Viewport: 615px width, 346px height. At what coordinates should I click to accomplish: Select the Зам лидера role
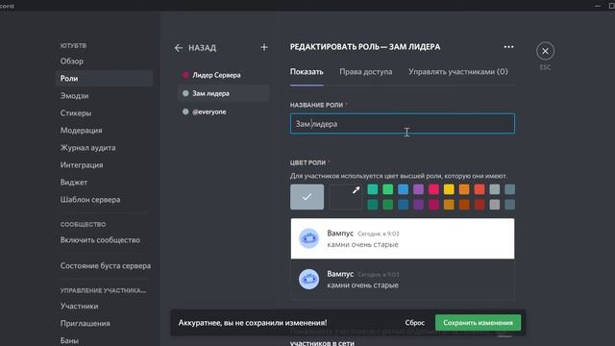pyautogui.click(x=224, y=93)
